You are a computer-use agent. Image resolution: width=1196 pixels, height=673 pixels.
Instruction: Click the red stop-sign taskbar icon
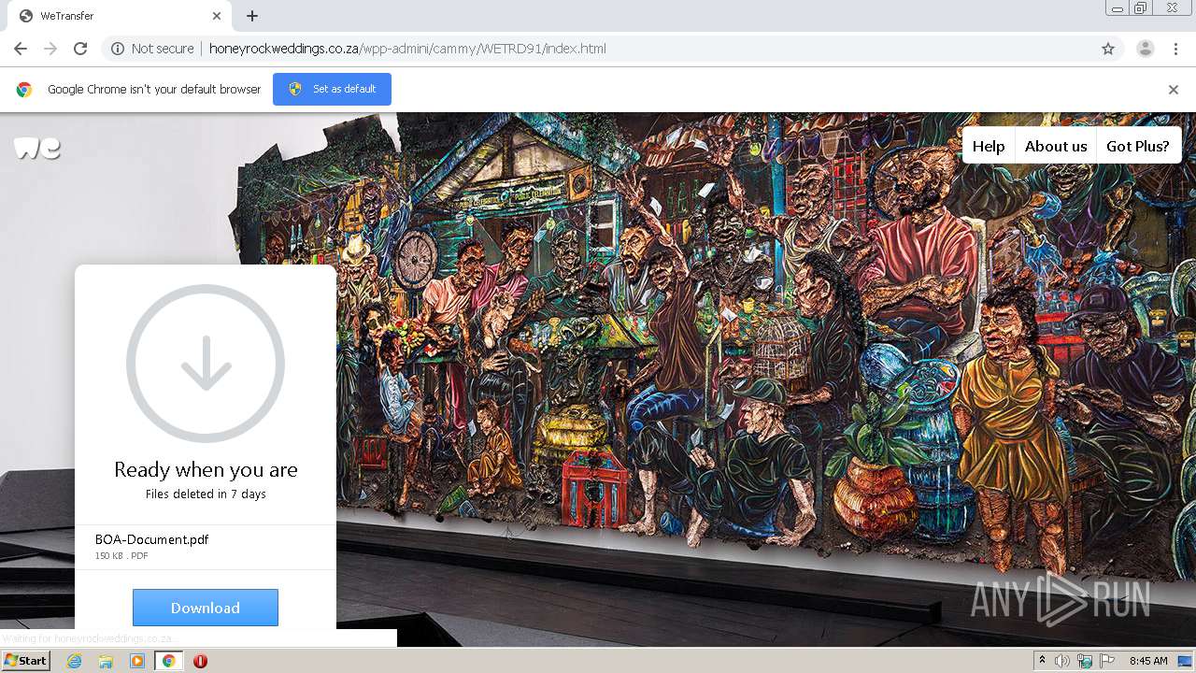(200, 661)
